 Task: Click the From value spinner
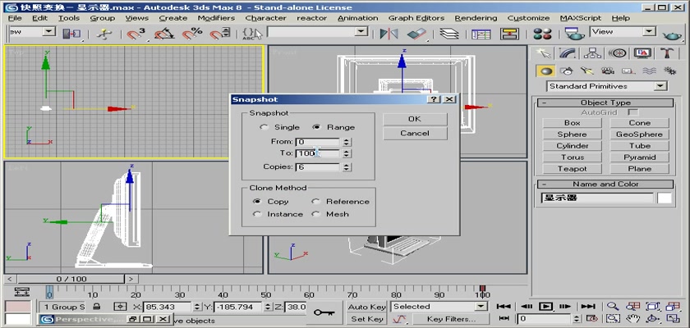click(347, 142)
